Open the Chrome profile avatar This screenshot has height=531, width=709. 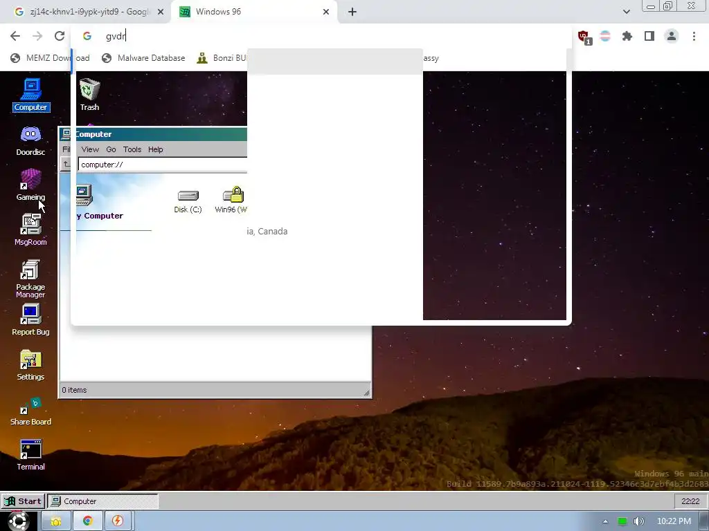point(672,36)
